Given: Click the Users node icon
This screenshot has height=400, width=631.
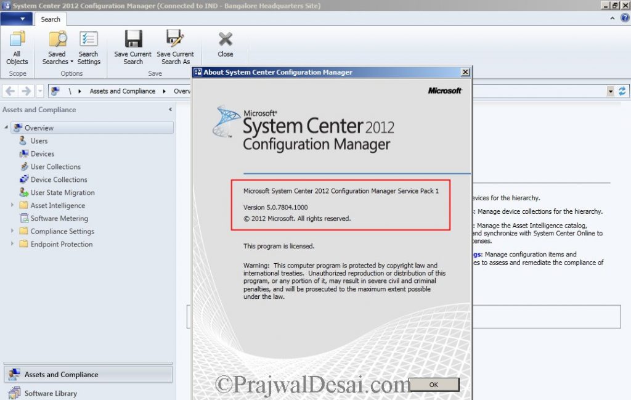Looking at the screenshot, I should tap(23, 141).
